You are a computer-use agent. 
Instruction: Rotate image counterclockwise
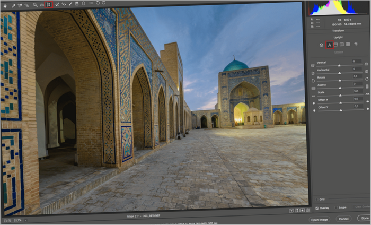tap(98, 3)
